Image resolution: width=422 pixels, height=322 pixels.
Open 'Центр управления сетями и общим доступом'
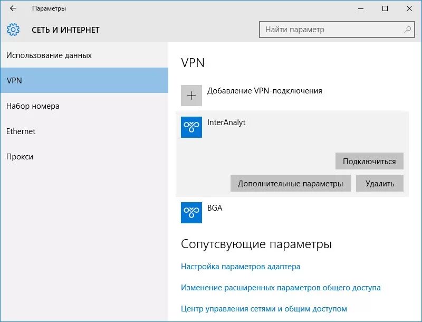click(264, 308)
